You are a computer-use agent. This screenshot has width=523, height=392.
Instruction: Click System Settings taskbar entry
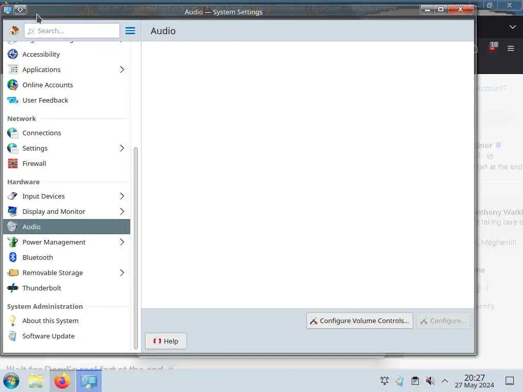[89, 381]
